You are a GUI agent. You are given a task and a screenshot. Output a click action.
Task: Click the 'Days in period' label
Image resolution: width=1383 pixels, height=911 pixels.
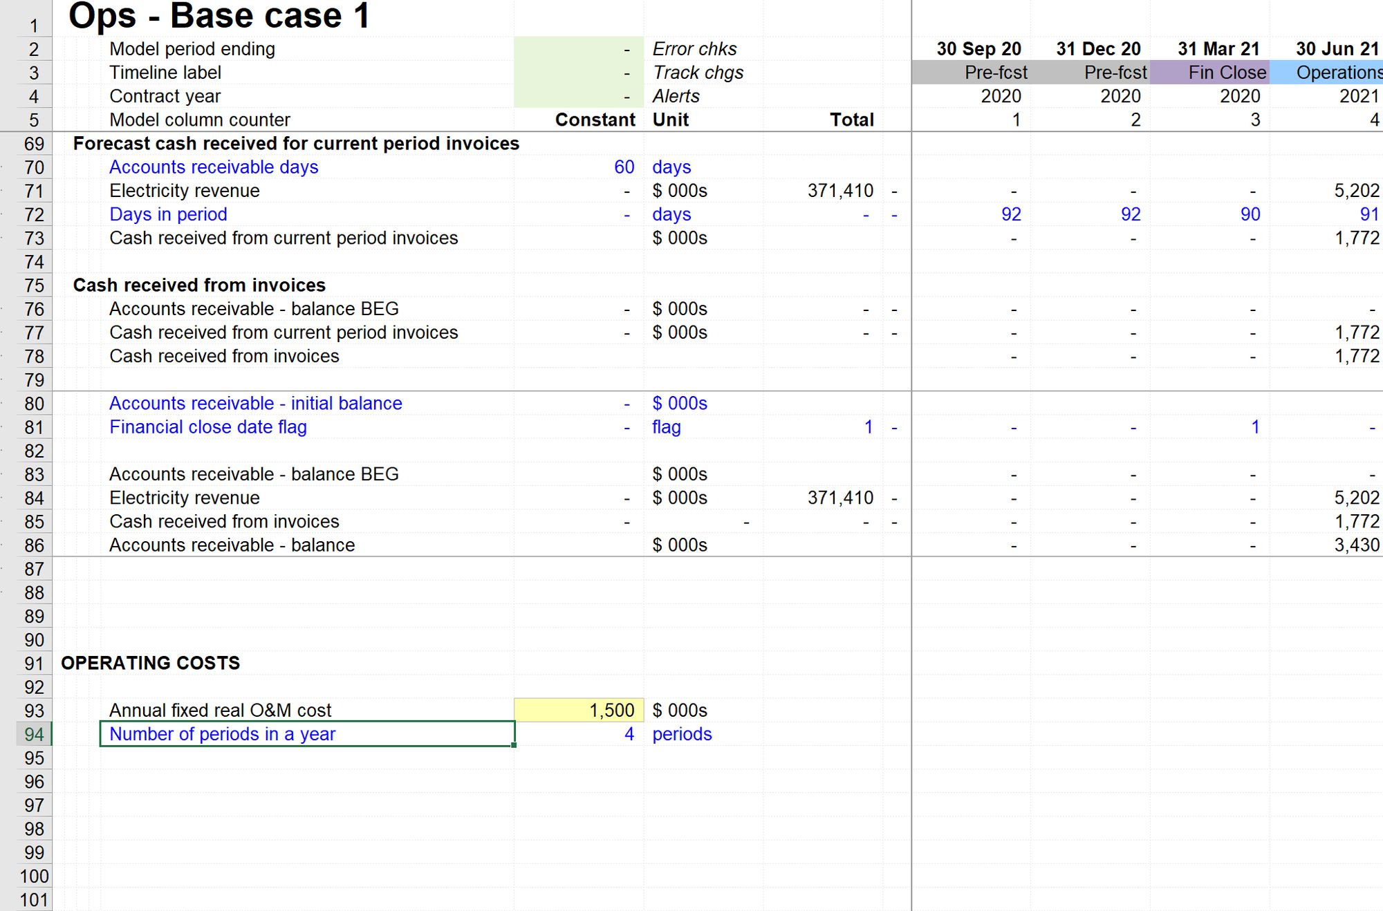click(168, 214)
